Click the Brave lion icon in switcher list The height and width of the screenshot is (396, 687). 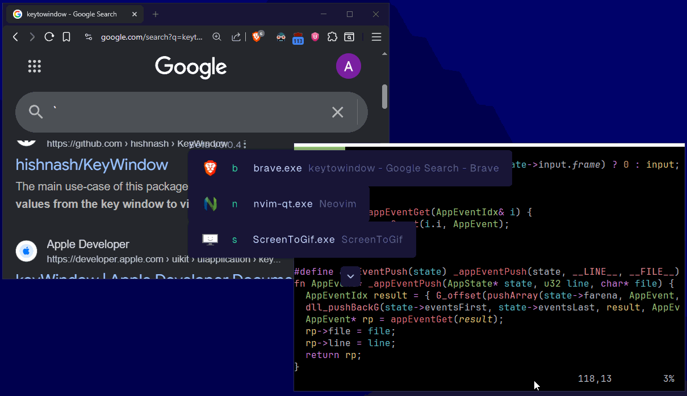click(x=210, y=168)
